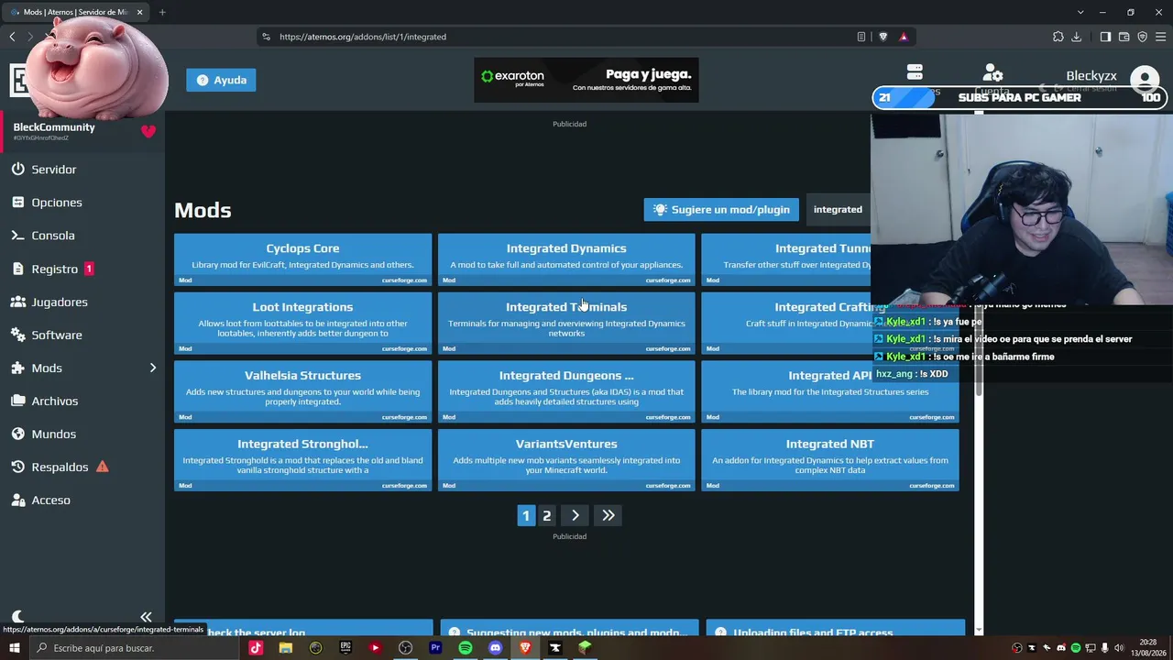Open browser extensions puzzle icon

coord(1058,37)
